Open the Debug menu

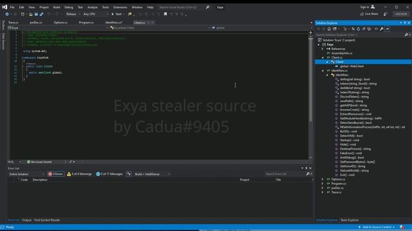tap(69, 7)
